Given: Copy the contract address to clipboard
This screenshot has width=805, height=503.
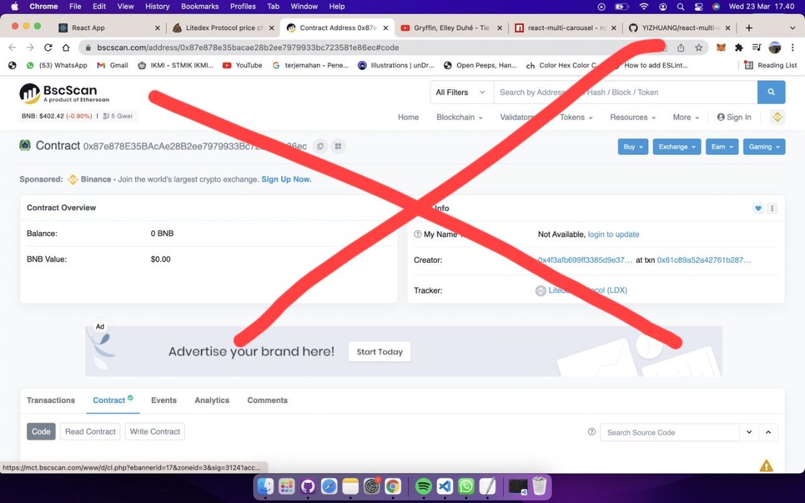Looking at the screenshot, I should [x=320, y=146].
